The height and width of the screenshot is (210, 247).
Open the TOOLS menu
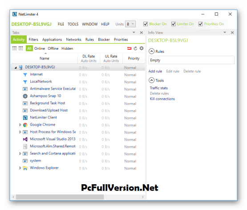click(x=73, y=24)
